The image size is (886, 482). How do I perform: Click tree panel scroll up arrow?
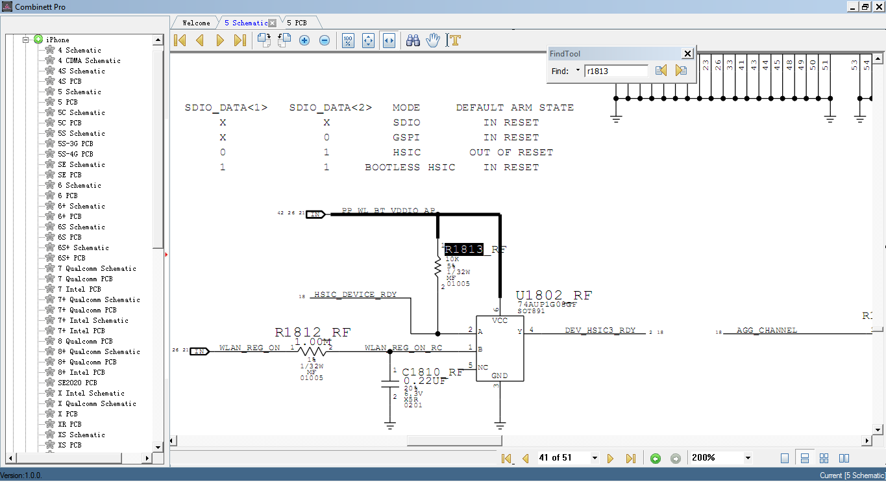point(158,40)
